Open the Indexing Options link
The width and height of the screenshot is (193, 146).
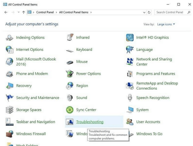tap(30, 37)
